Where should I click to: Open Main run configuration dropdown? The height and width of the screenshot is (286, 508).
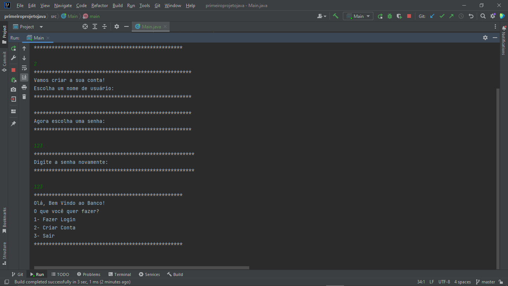click(x=358, y=16)
